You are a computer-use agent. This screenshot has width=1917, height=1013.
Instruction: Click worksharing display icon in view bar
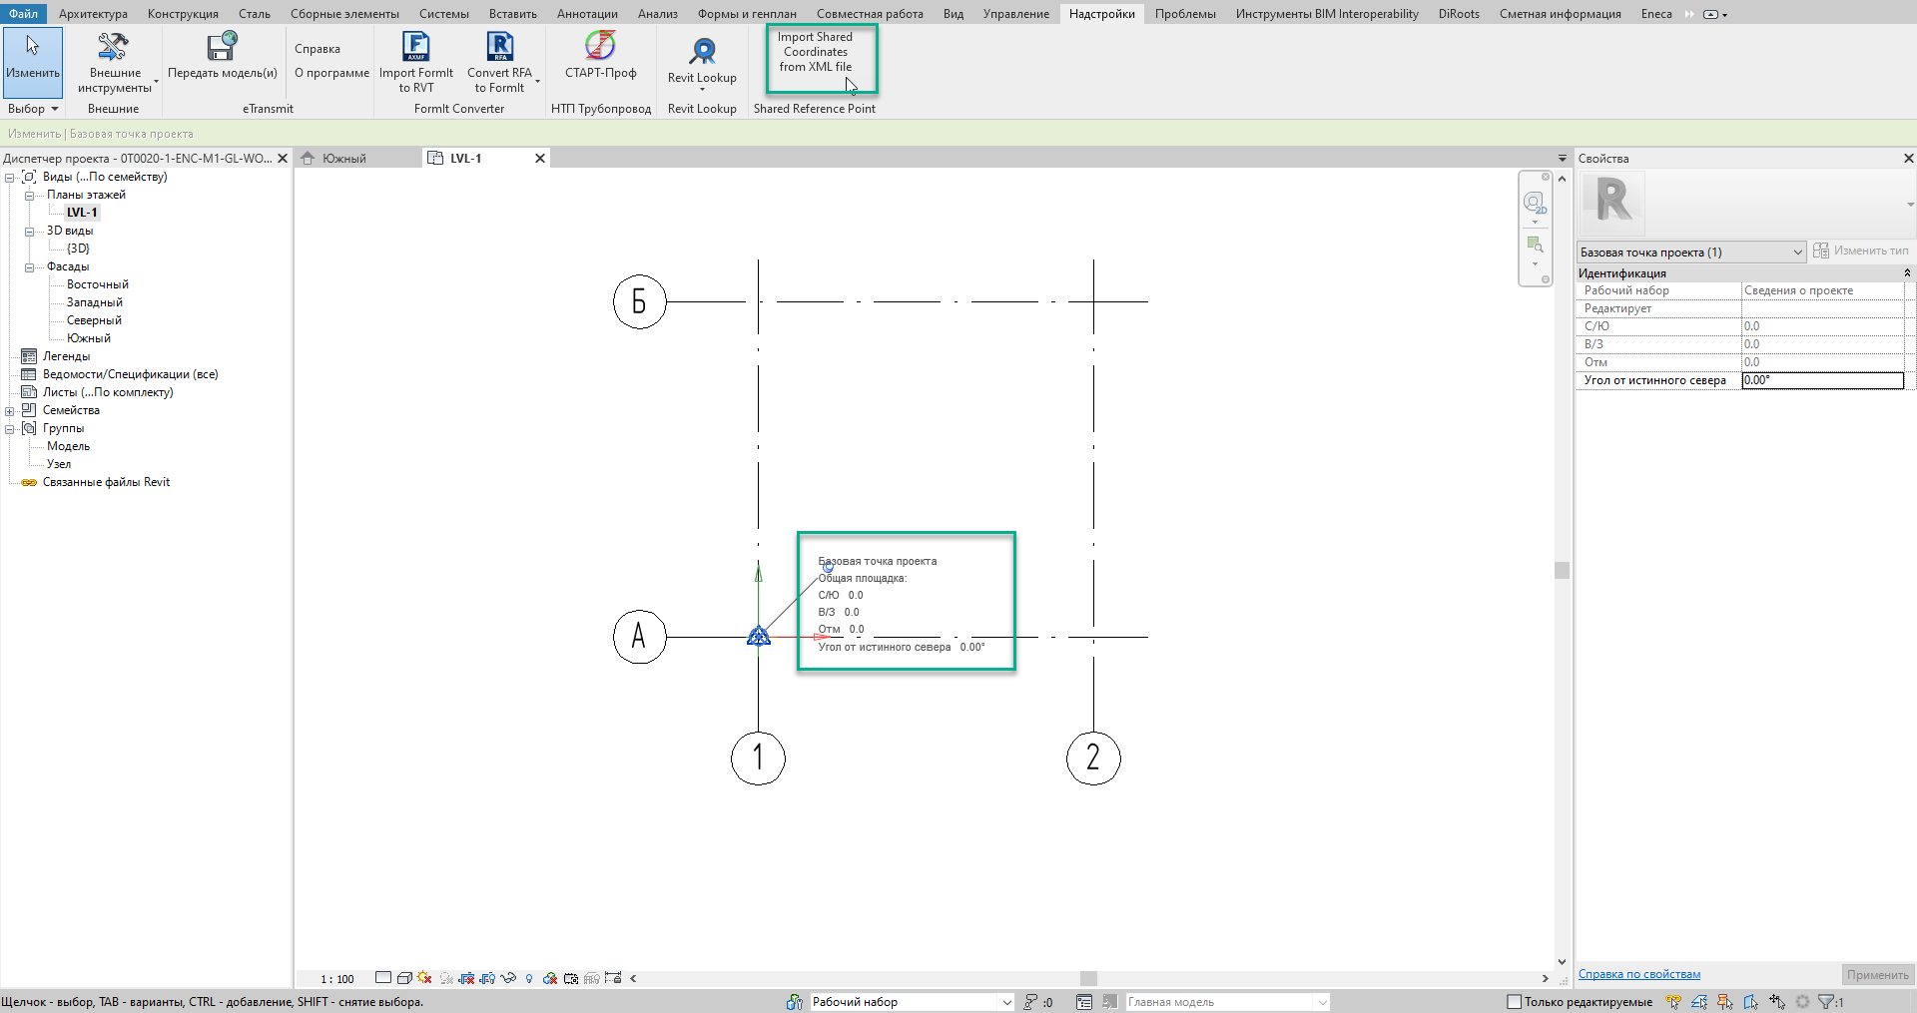[550, 978]
